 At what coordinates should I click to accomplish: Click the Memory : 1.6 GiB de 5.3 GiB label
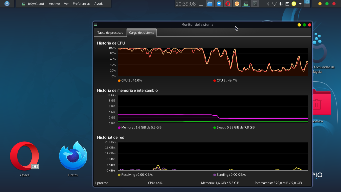[141, 127]
